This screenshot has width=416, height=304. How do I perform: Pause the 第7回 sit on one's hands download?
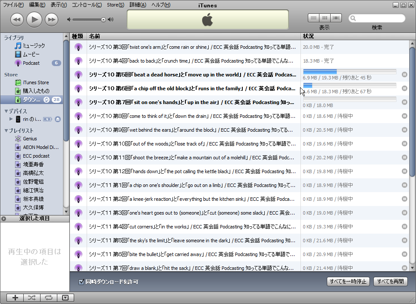tap(404, 102)
